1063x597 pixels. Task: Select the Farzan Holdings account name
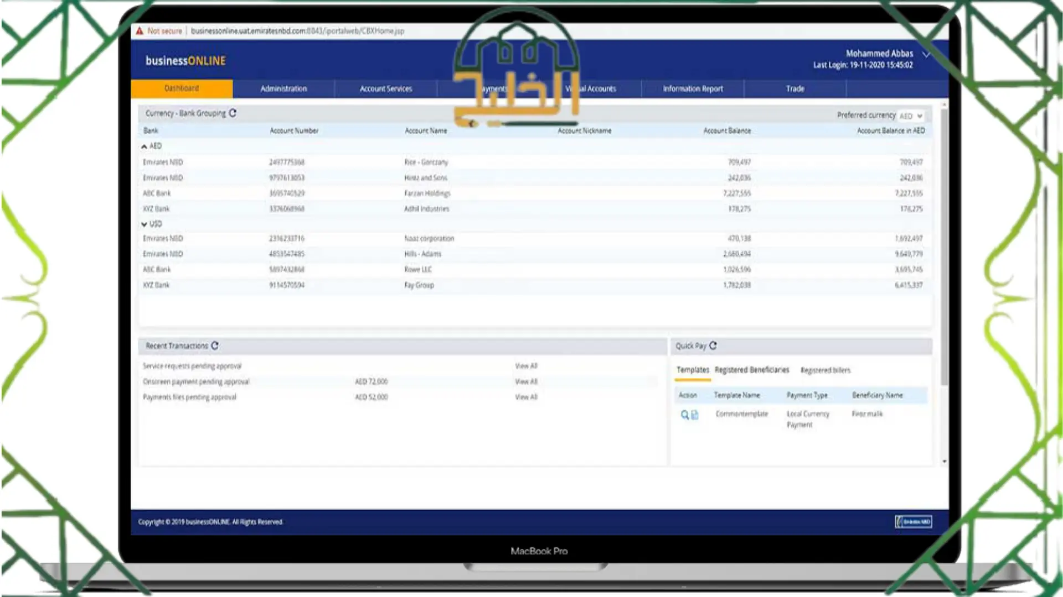(427, 193)
